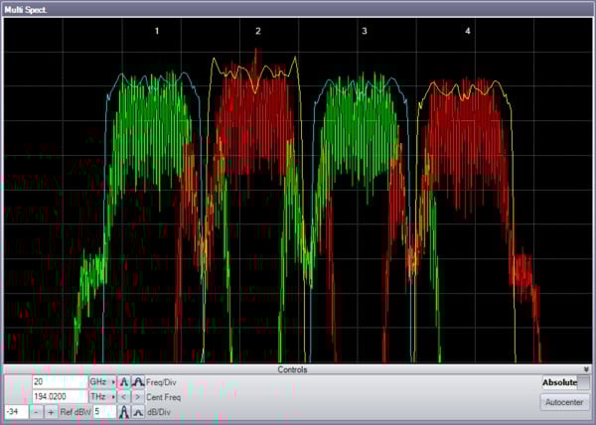Click wide peak icon in Freq/Div row
The image size is (596, 425).
click(138, 381)
